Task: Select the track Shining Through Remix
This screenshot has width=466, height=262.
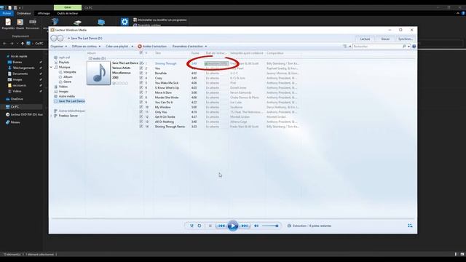Action: (x=170, y=127)
